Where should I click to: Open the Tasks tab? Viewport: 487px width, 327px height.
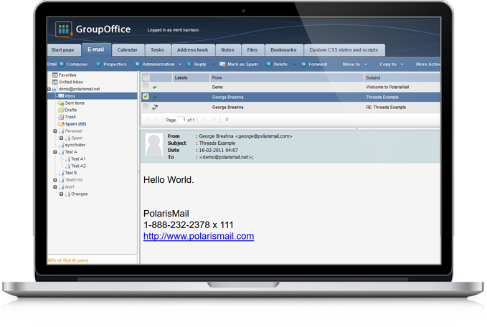coord(158,50)
